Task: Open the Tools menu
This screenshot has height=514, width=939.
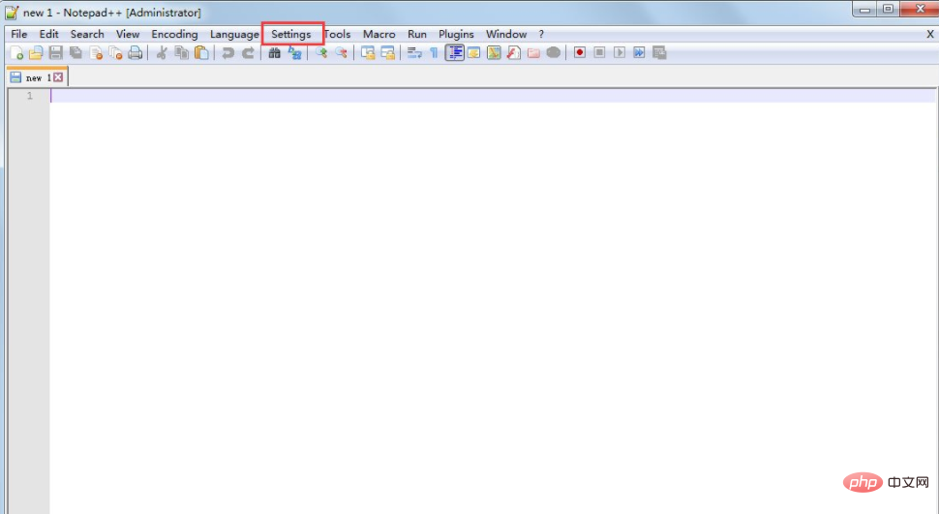Action: tap(337, 34)
